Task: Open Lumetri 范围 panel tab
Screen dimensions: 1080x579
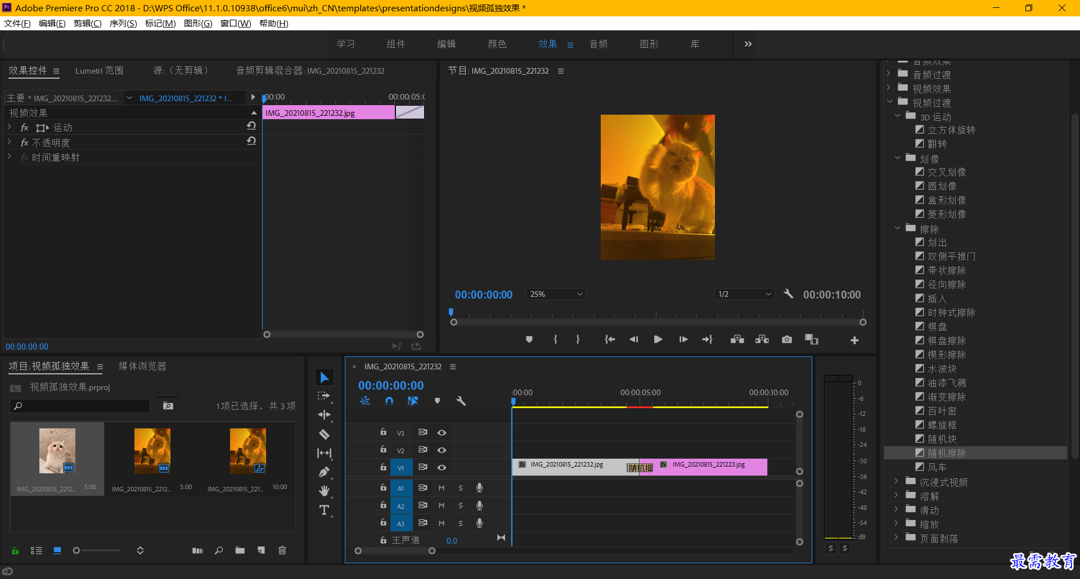Action: (x=99, y=70)
